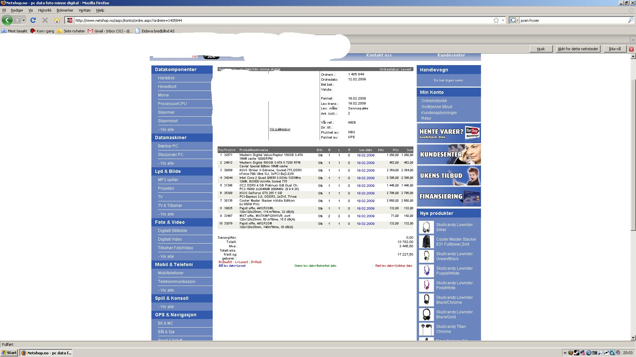
Task: Click the Forward arrow button
Action: point(17,20)
